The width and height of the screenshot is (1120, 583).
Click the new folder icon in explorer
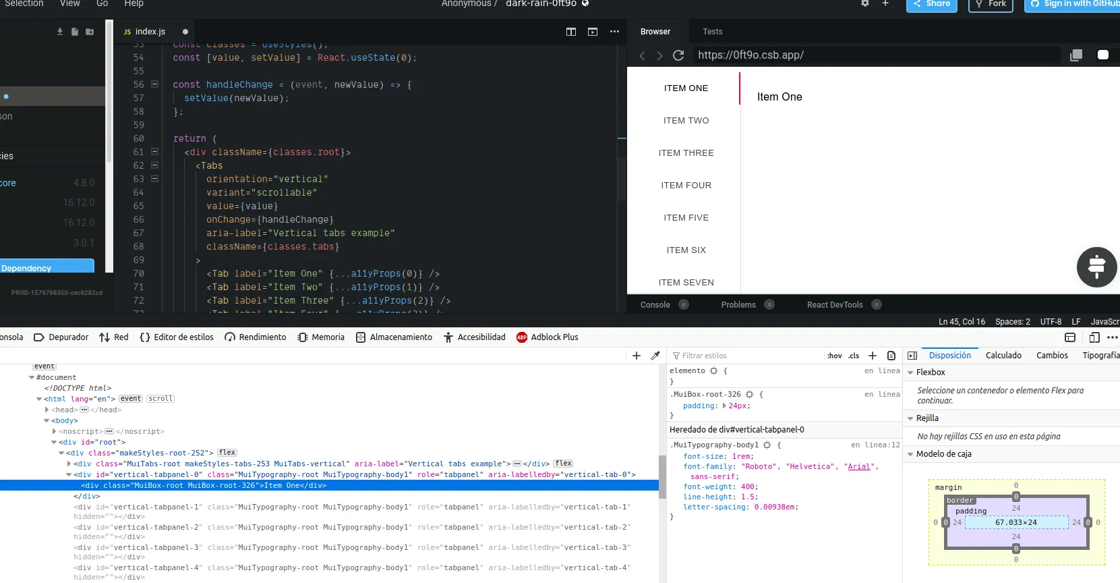90,32
